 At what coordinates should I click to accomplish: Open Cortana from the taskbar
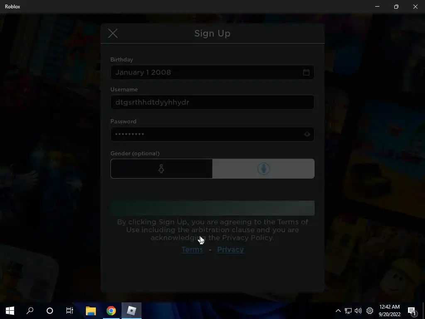(x=50, y=311)
